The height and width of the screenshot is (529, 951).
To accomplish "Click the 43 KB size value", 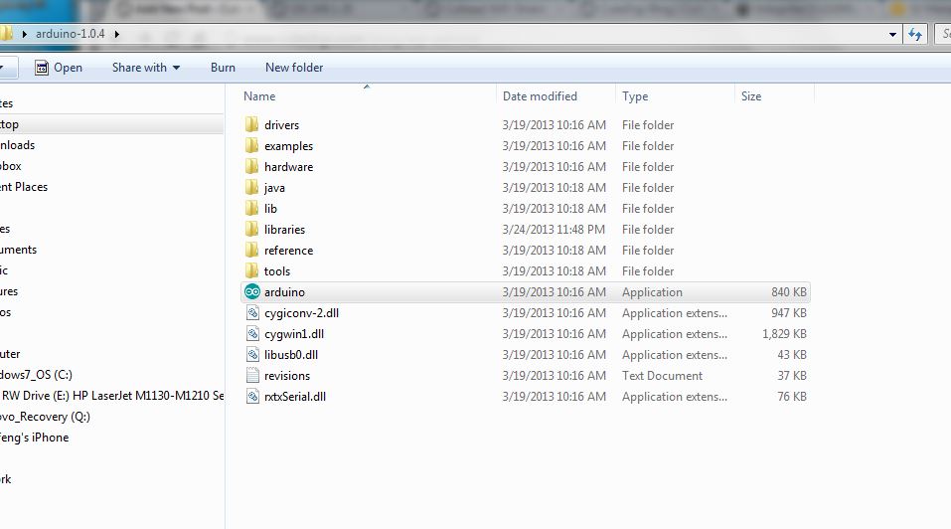I will (x=792, y=354).
